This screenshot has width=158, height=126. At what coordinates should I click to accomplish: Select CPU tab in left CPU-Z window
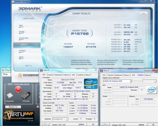(x=44, y=75)
